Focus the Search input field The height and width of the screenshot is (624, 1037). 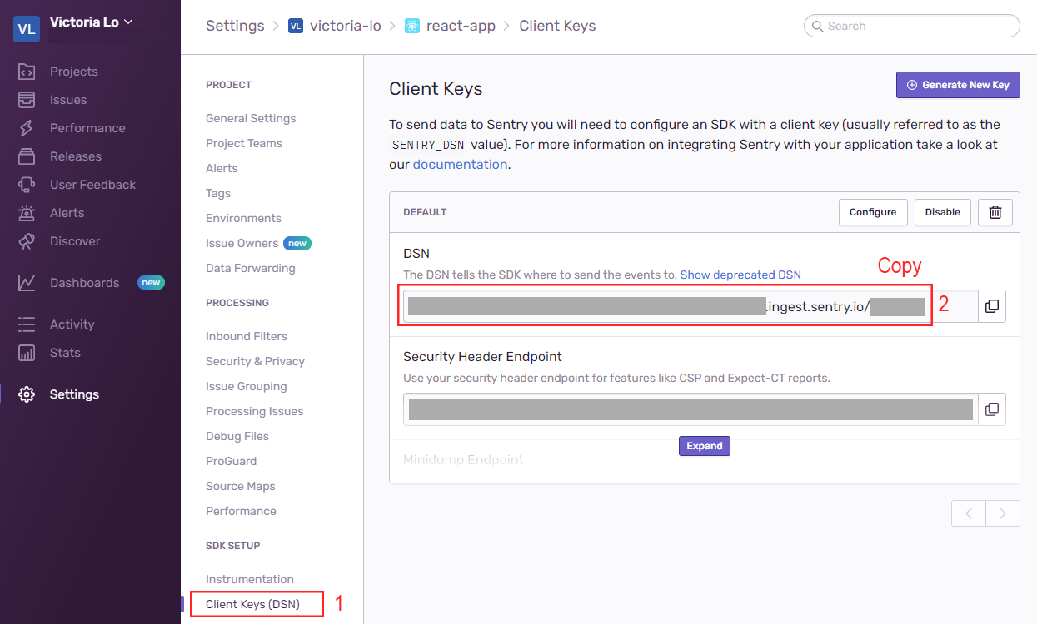912,26
